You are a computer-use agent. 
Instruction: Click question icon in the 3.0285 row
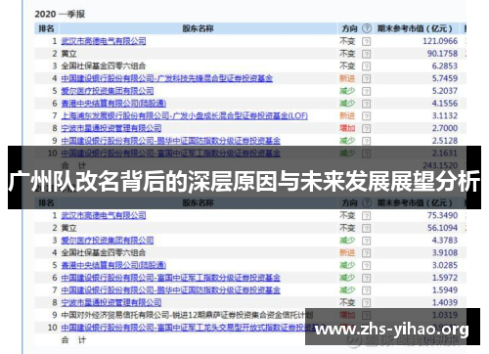point(367,265)
